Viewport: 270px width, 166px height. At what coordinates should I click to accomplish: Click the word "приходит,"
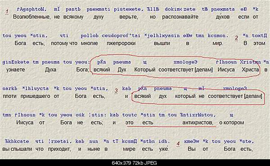pyautogui.click(x=59, y=149)
